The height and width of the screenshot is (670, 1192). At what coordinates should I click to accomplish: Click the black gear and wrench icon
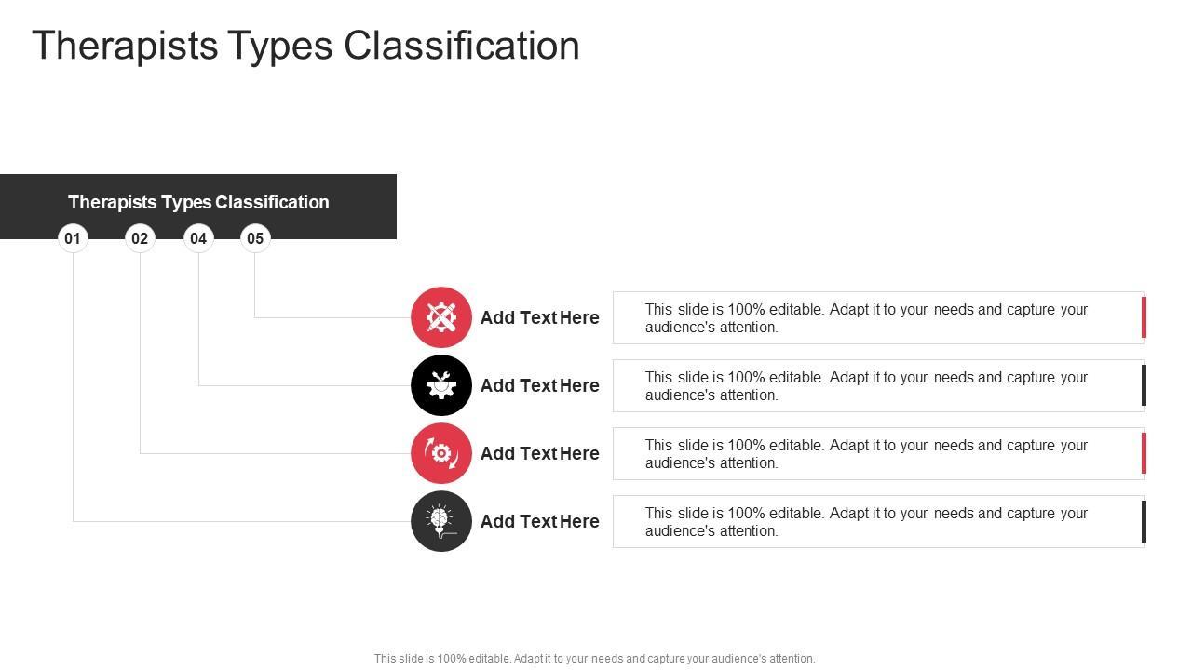pos(441,385)
